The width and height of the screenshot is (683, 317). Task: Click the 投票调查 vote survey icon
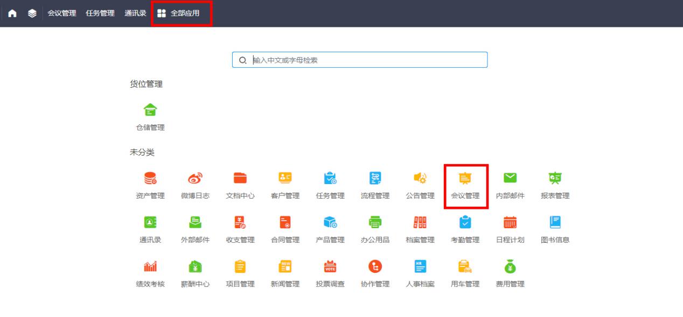tap(330, 267)
